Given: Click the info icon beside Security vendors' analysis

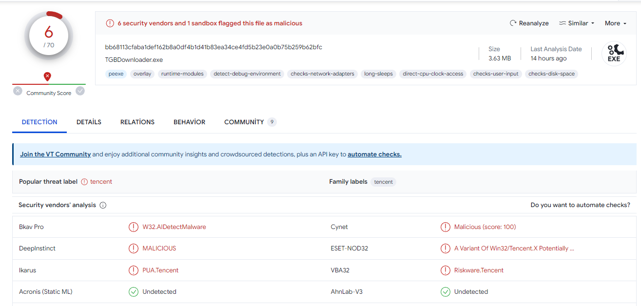Looking at the screenshot, I should 103,206.
